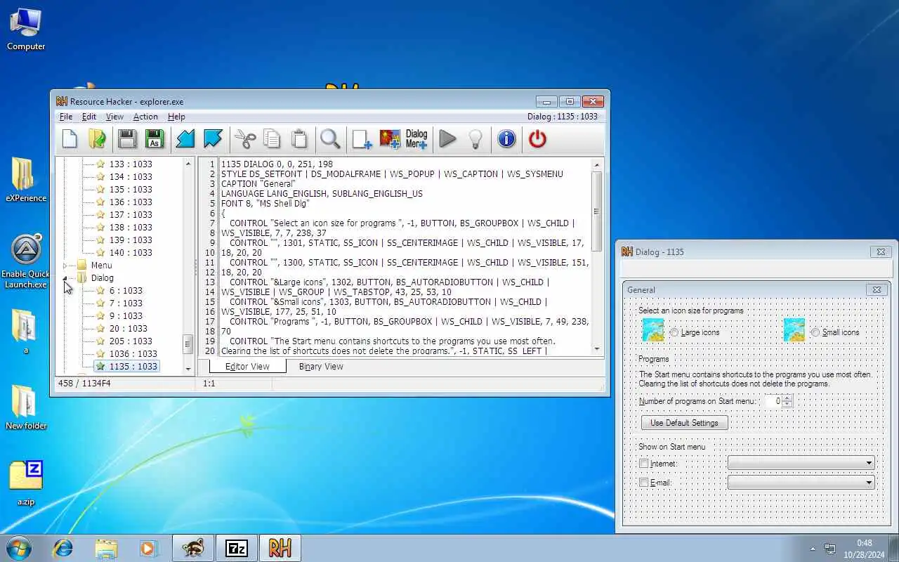This screenshot has height=562, width=899.
Task: Open Find with the magnifier icon
Action: point(330,139)
